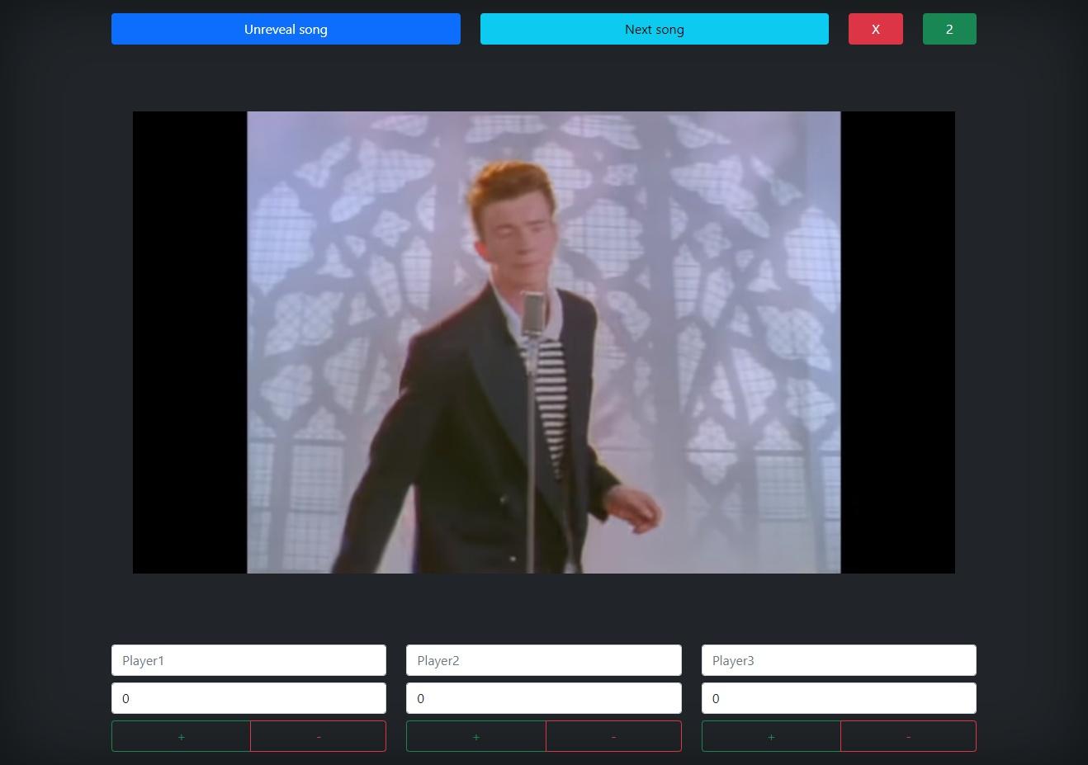Decrease Player2 score with minus button
This screenshot has height=765, width=1088.
[x=613, y=736]
